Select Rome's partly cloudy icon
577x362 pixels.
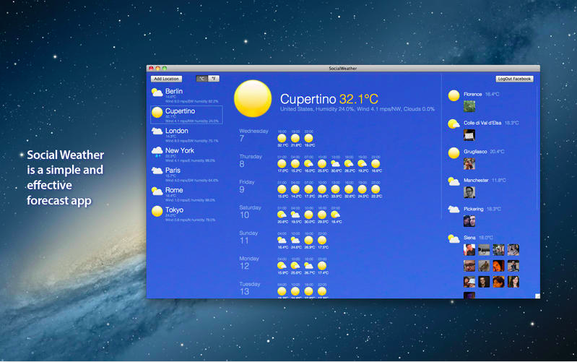click(157, 191)
